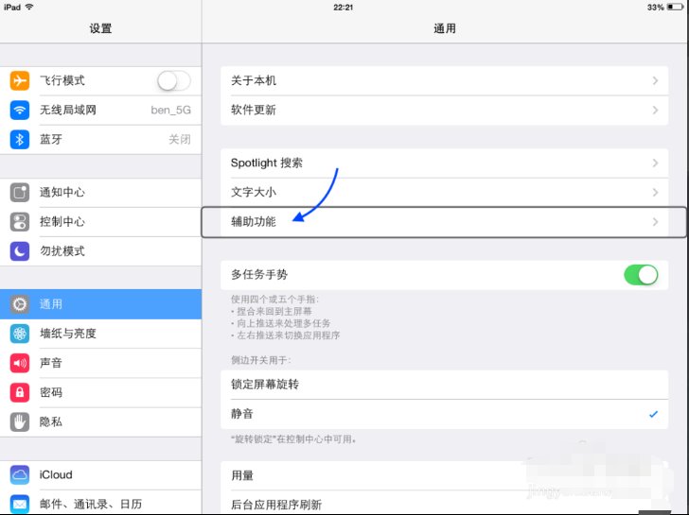Open 文字大小 settings
This screenshot has width=689, height=515.
point(444,193)
